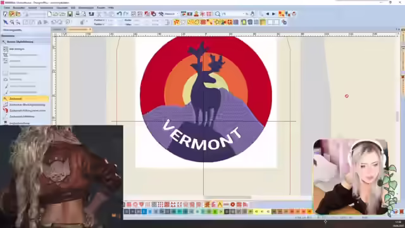Click the zoom percentage input field
Image resolution: width=405 pixels, height=228 pixels.
[x=232, y=14]
